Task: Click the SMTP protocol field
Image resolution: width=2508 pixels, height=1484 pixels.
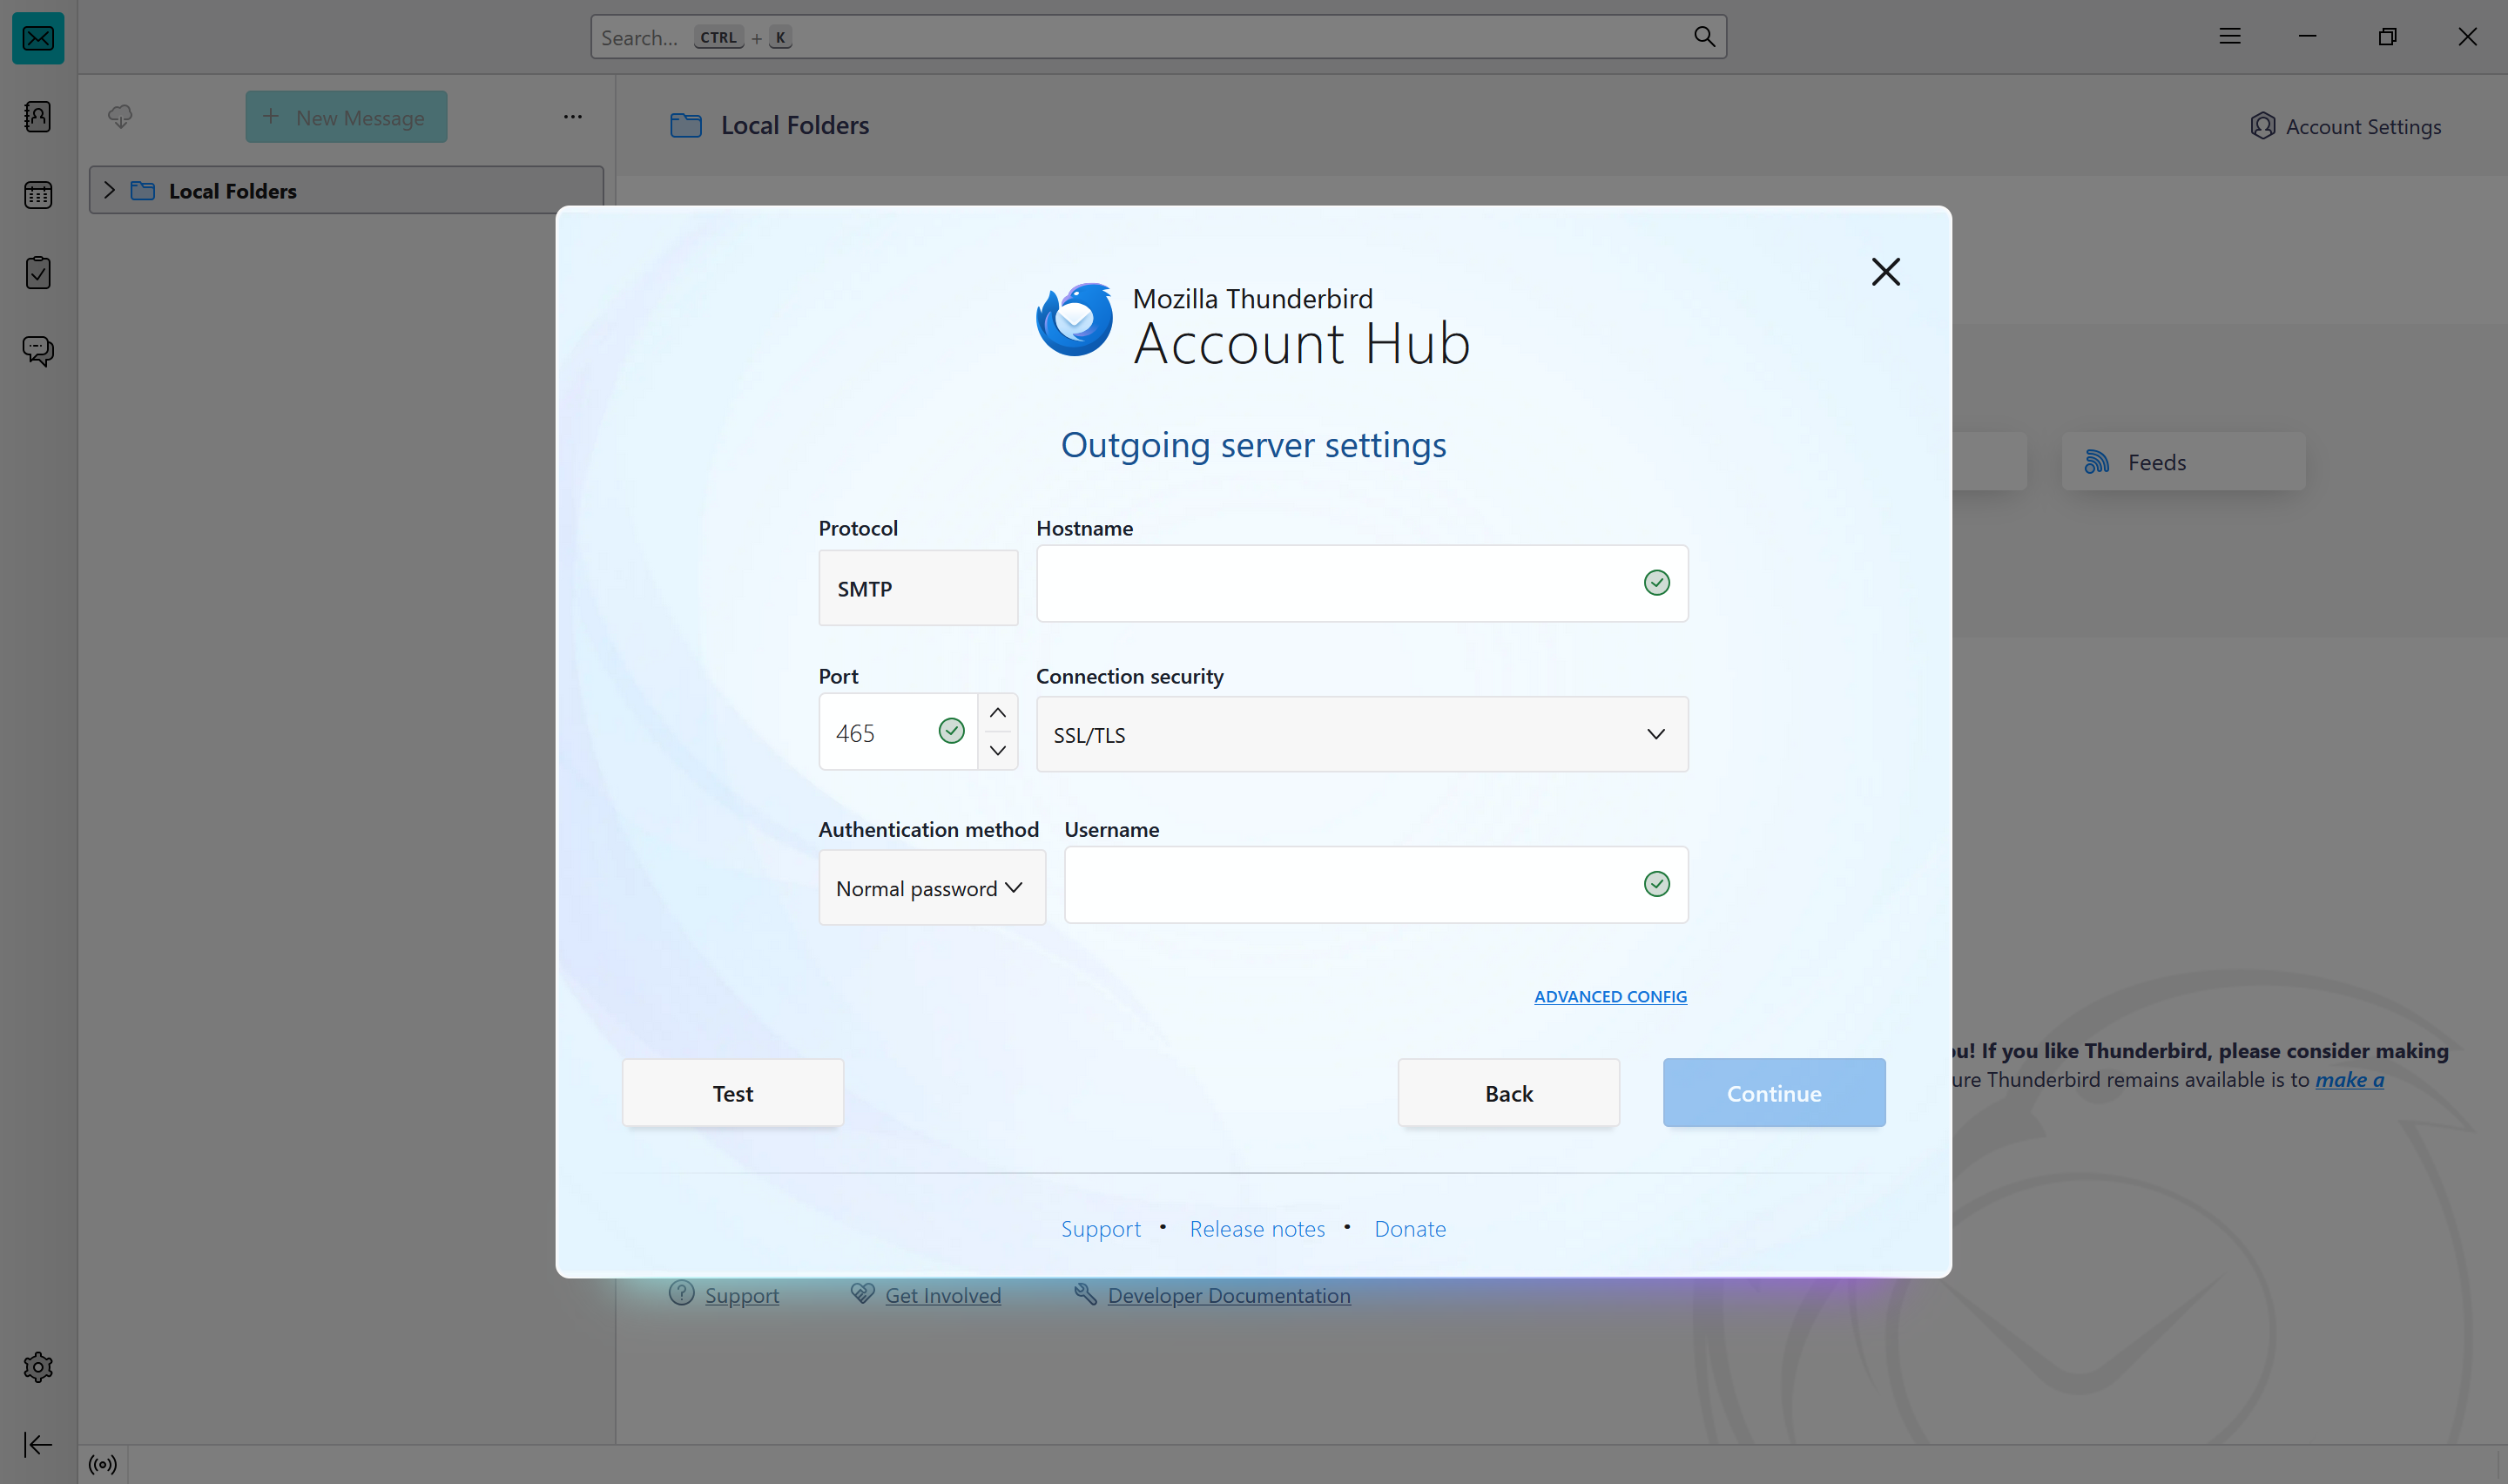Action: click(919, 588)
